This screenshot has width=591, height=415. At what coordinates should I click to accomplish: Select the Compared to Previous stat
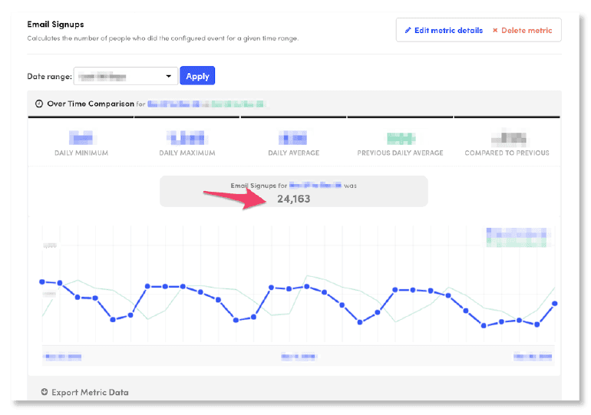point(507,143)
